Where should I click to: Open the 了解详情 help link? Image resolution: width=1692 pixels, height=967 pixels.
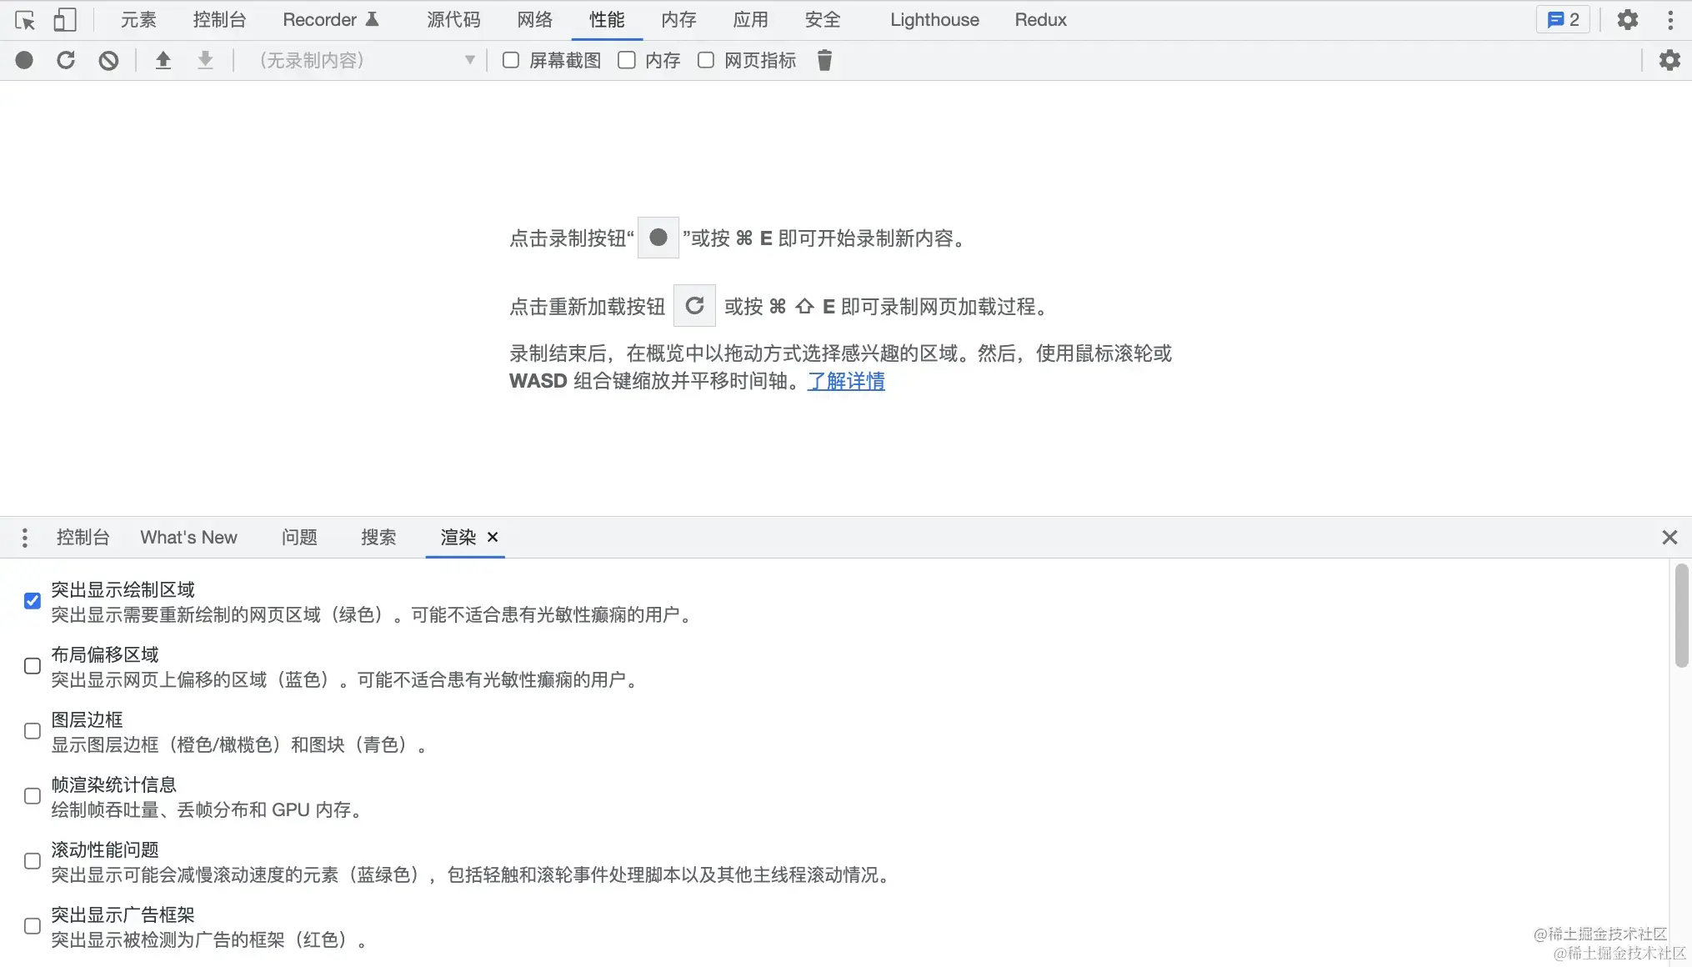point(846,381)
